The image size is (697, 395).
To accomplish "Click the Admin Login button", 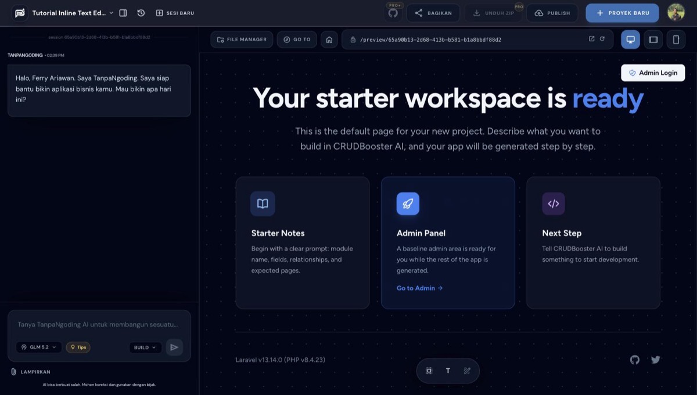I will [653, 73].
